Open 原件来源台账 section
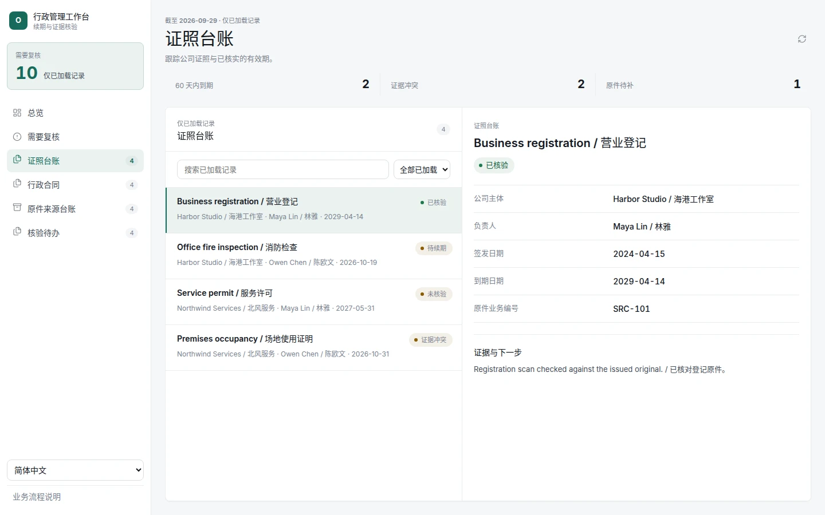Screen dimensions: 825x515 coord(75,209)
